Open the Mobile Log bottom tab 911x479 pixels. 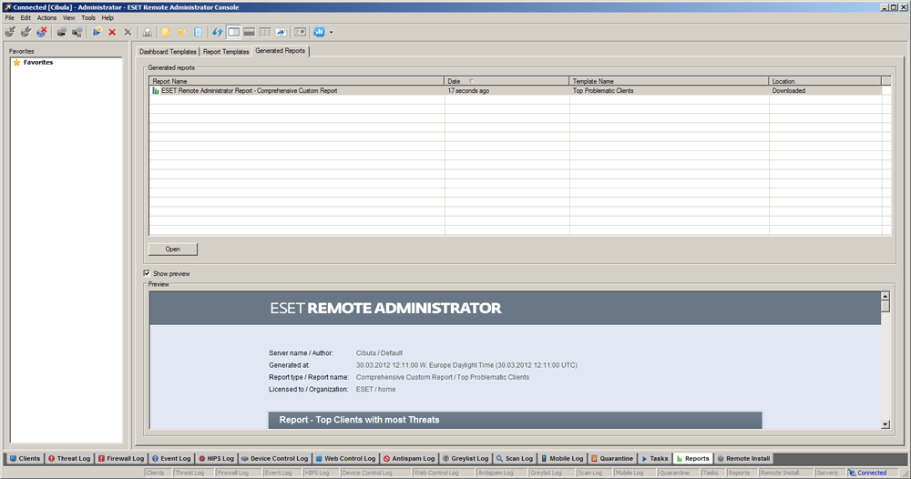click(562, 459)
